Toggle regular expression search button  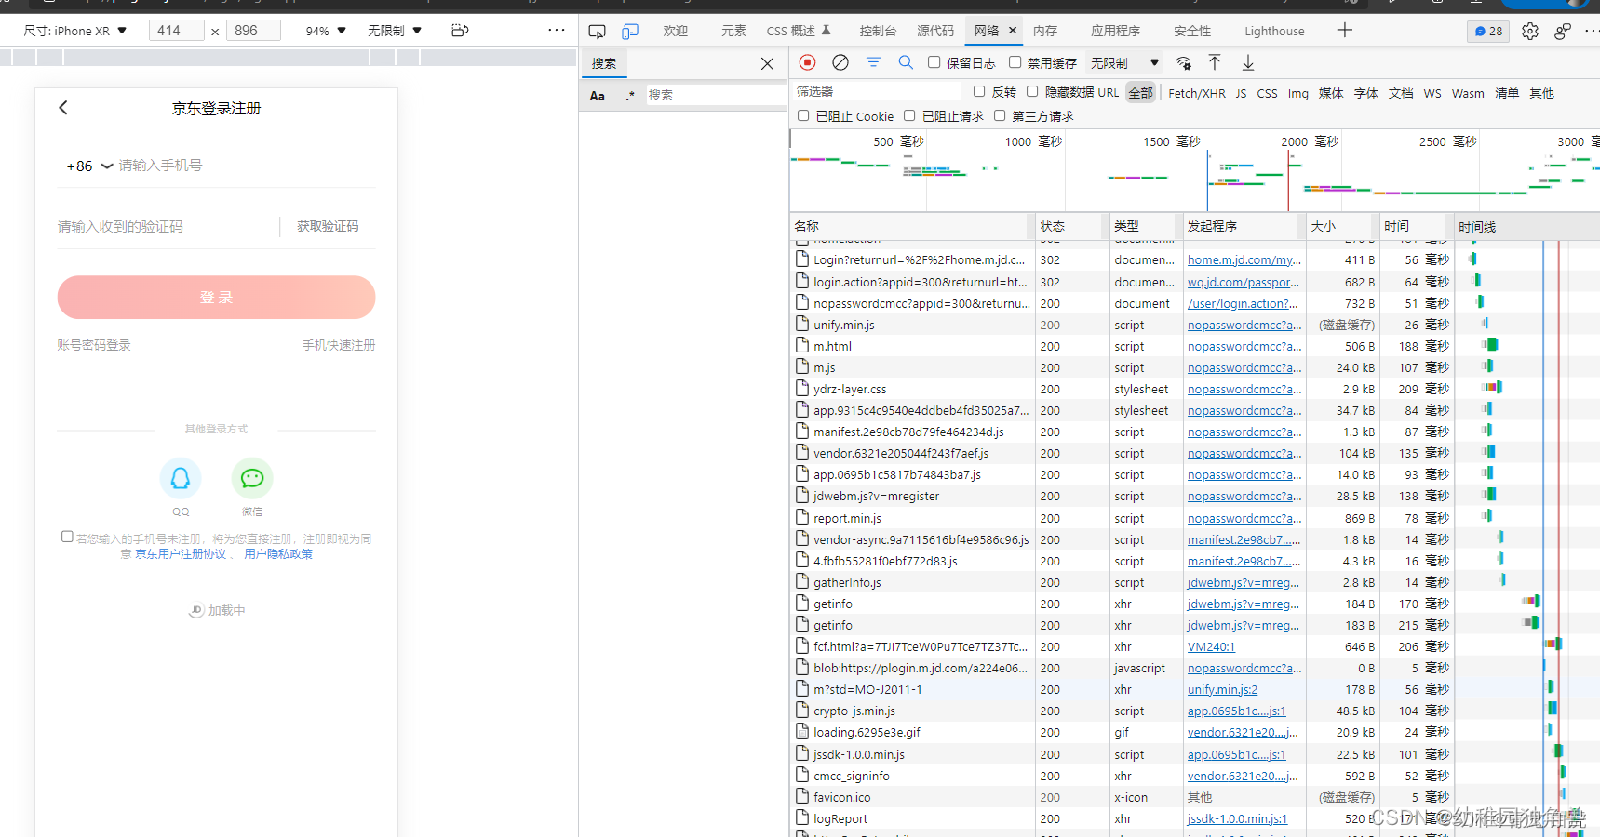[630, 96]
